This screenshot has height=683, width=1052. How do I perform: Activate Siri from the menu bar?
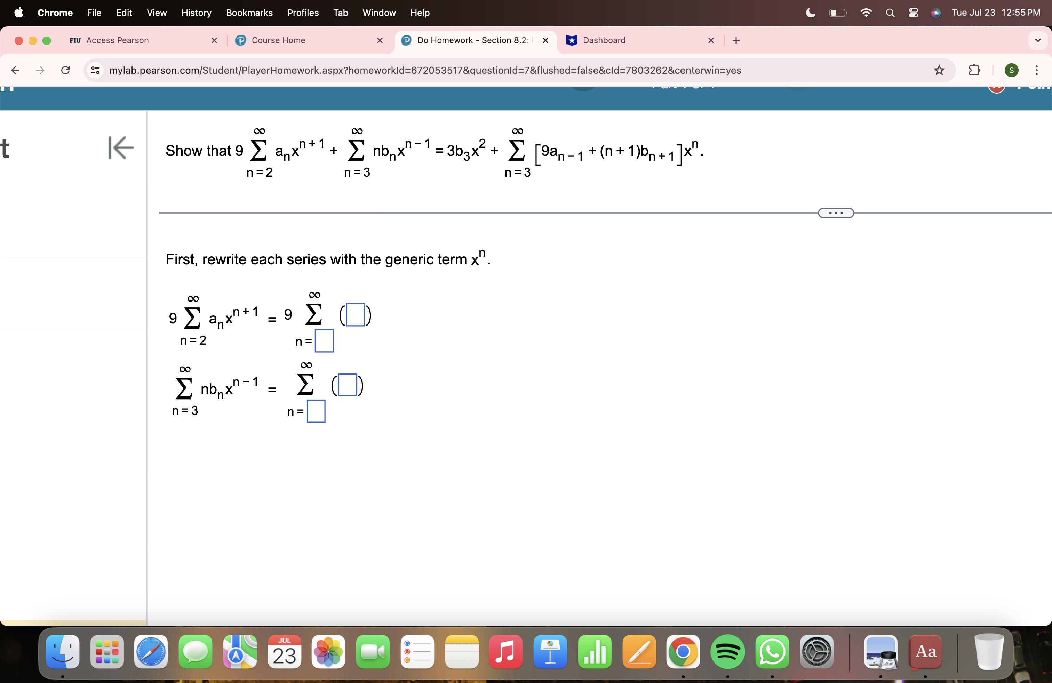(936, 13)
